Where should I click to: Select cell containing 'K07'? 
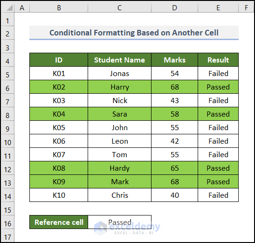[x=59, y=154]
